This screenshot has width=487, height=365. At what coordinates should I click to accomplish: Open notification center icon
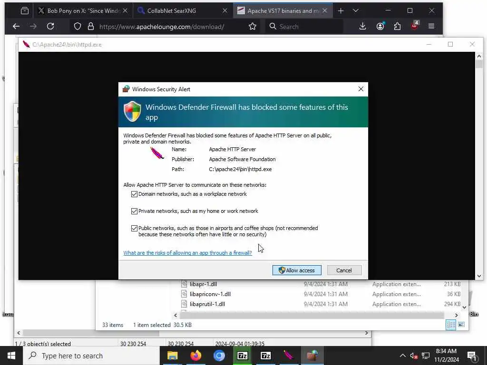pyautogui.click(x=472, y=355)
